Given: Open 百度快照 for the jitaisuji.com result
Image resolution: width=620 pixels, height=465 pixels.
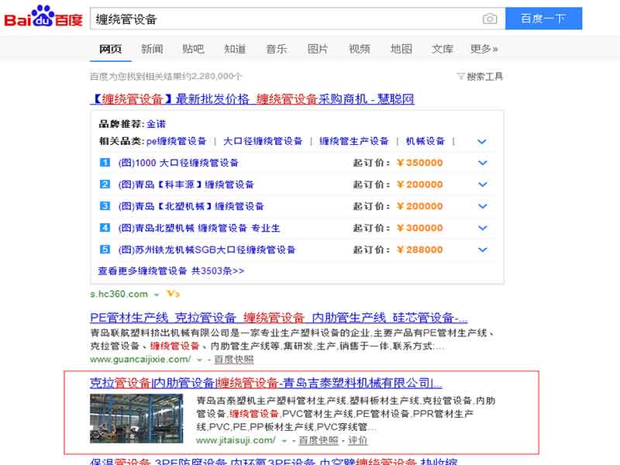Looking at the screenshot, I should tap(319, 440).
